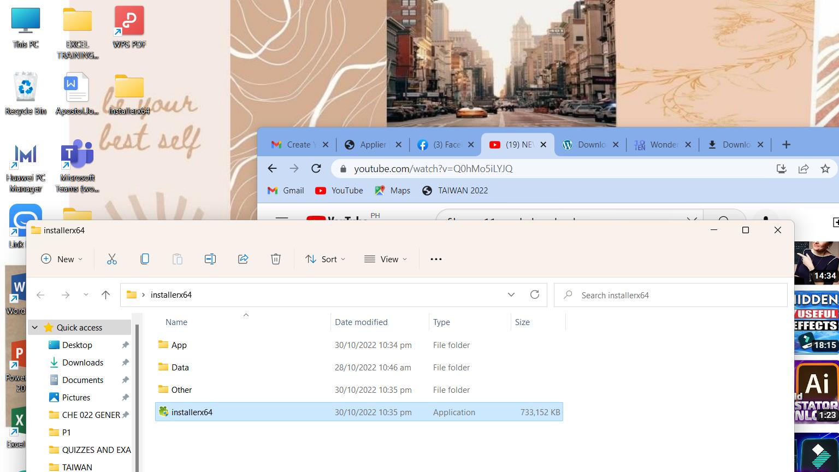Select Downloads in the navigation pane
The image size is (839, 472).
(x=82, y=362)
